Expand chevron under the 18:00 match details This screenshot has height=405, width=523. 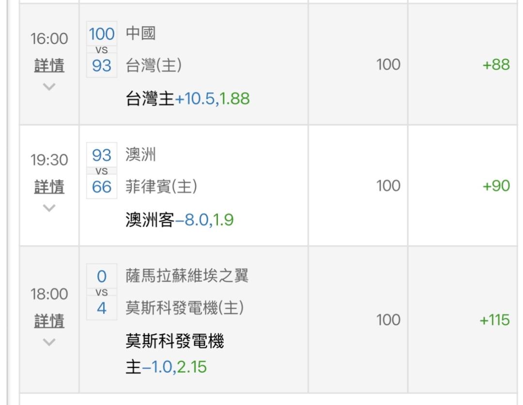click(x=49, y=342)
